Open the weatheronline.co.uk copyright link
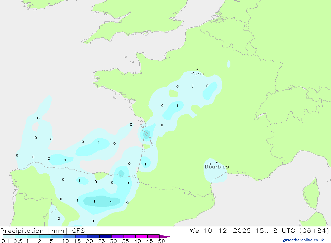Screen dimensions: 331x243 [303, 240]
